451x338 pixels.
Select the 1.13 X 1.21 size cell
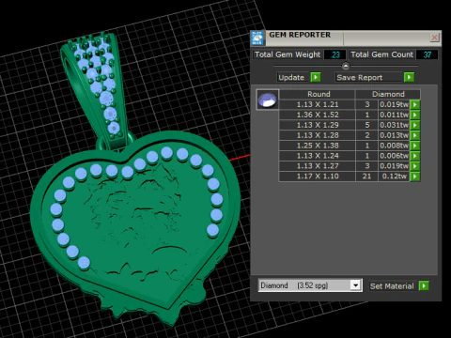click(x=318, y=104)
